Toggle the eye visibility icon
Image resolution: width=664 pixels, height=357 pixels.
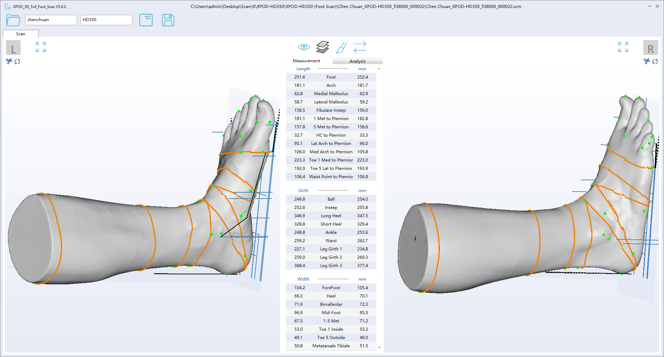point(304,47)
